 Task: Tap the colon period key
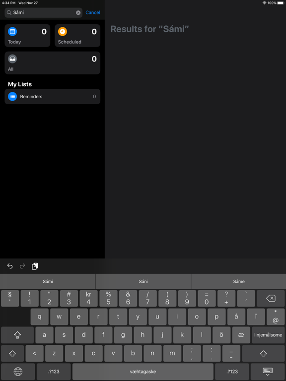pos(212,354)
